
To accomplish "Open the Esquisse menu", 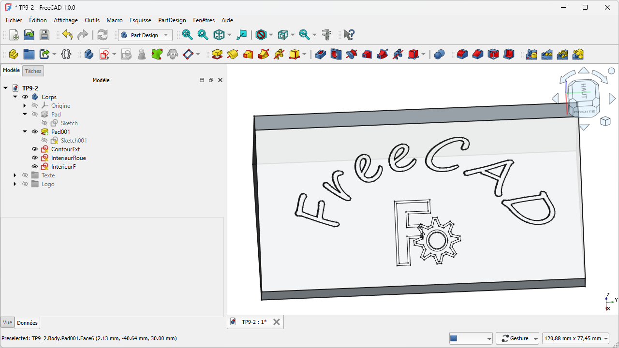I will click(140, 20).
